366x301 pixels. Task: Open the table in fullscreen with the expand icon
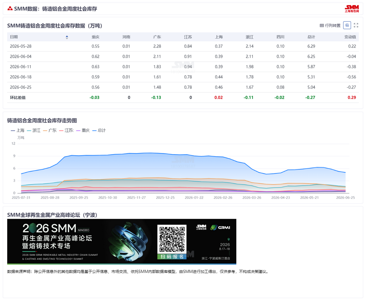coord(356,25)
